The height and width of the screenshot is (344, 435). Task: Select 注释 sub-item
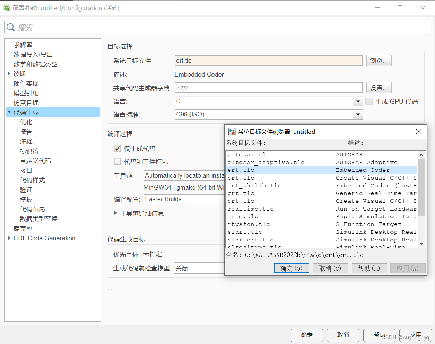(26, 141)
